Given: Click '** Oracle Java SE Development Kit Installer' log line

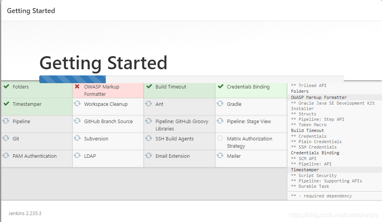Looking at the screenshot, I should tap(333, 106).
